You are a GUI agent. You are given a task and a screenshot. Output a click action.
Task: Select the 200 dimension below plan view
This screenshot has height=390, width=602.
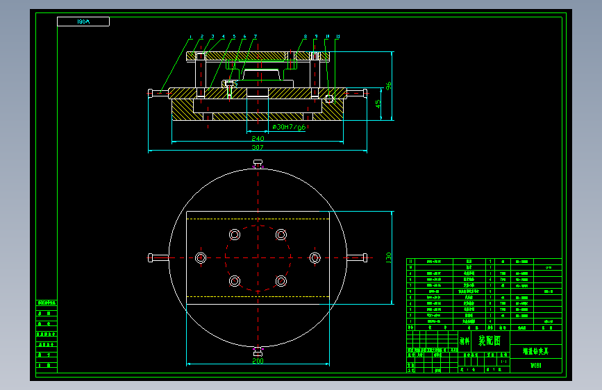tap(258, 362)
